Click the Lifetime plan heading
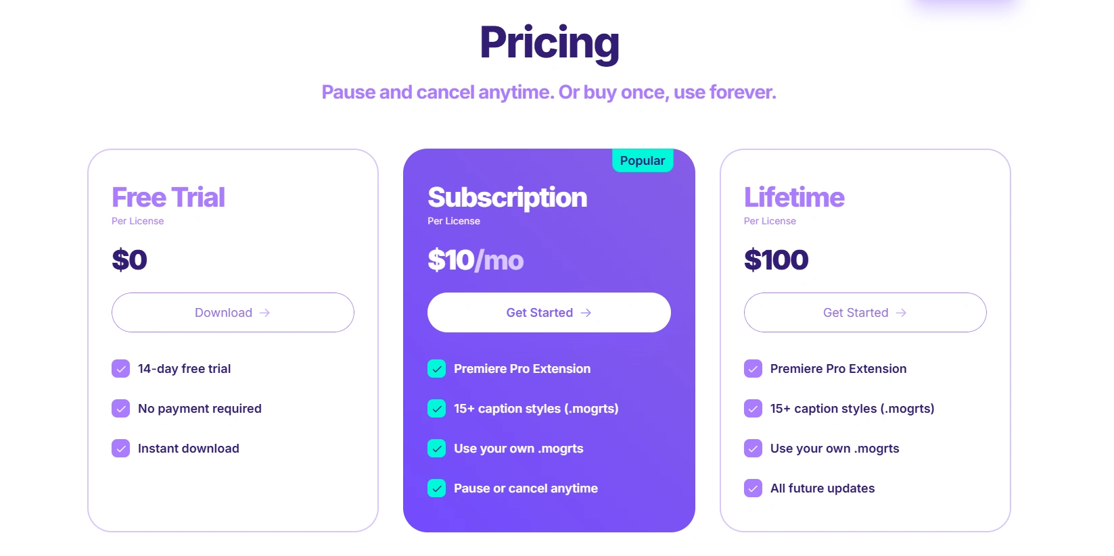Screen dimensions: 1114x556 [794, 197]
